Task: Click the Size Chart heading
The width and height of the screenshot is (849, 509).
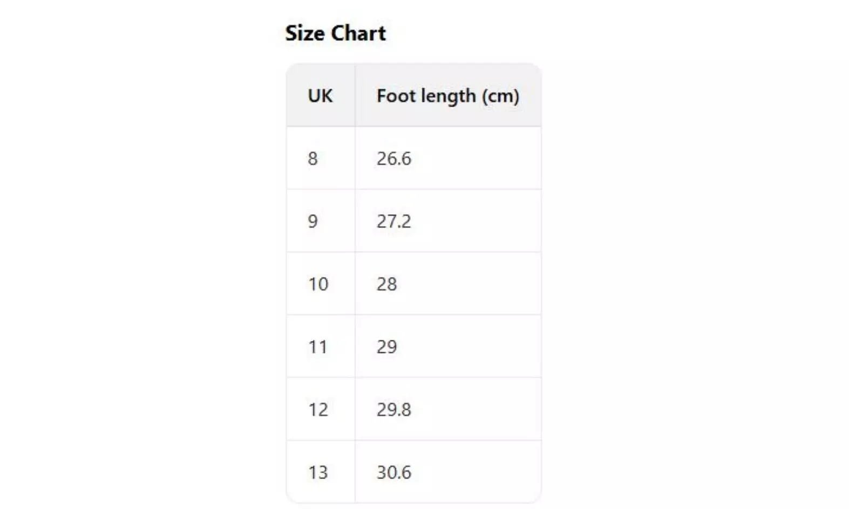Action: point(335,33)
